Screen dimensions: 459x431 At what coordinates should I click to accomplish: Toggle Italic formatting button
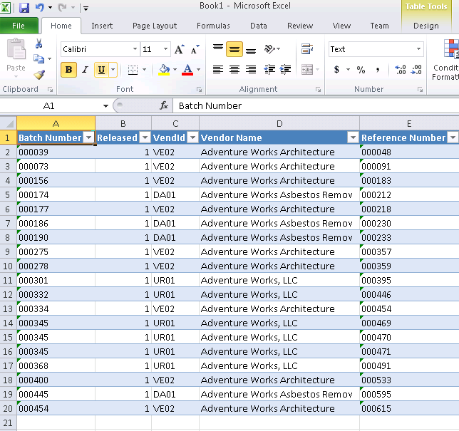tap(86, 70)
